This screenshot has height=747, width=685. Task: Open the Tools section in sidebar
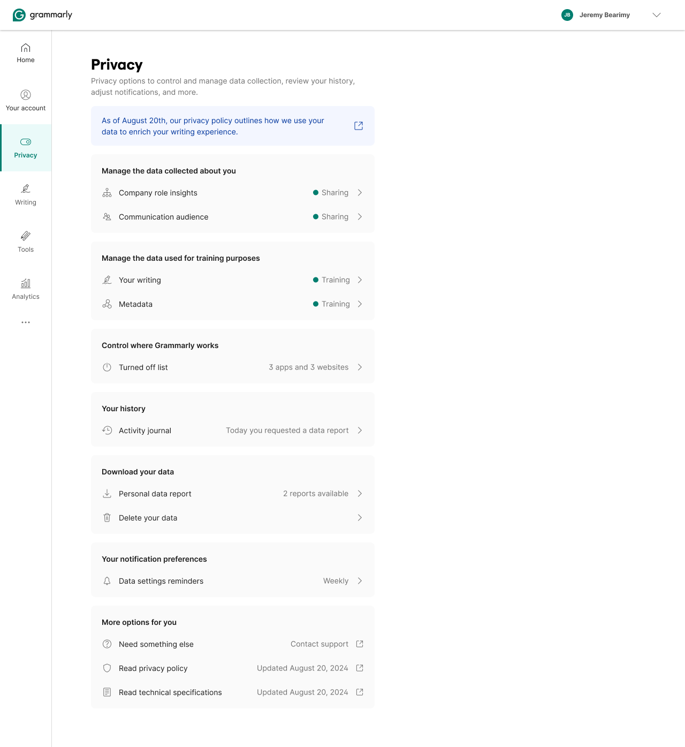(x=25, y=241)
